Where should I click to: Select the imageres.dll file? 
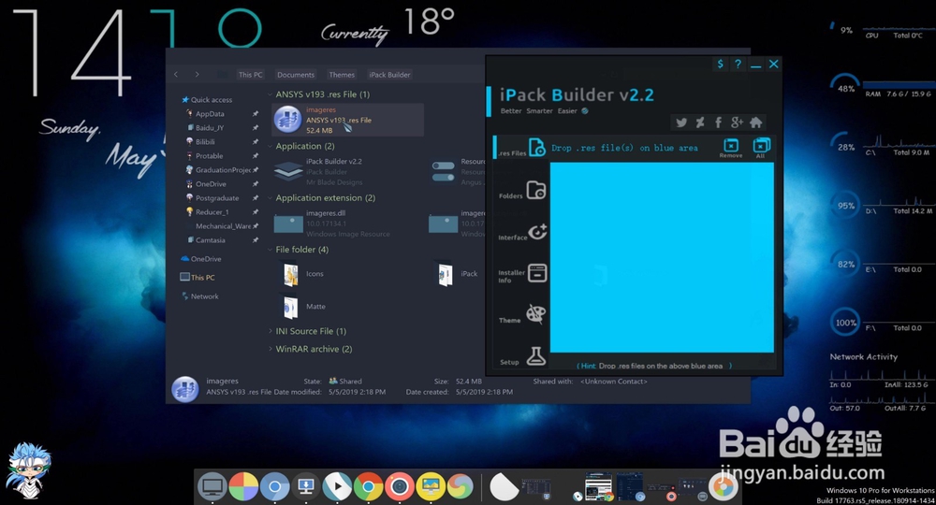point(348,224)
